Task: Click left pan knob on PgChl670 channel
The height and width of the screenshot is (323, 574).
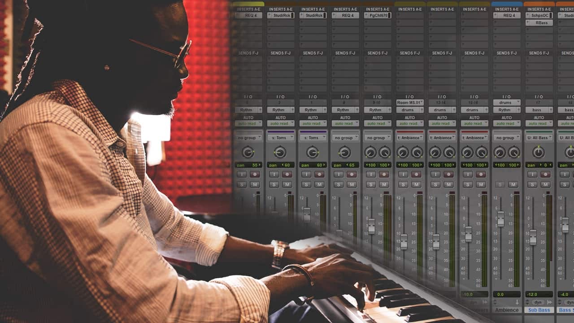Action: tap(370, 153)
